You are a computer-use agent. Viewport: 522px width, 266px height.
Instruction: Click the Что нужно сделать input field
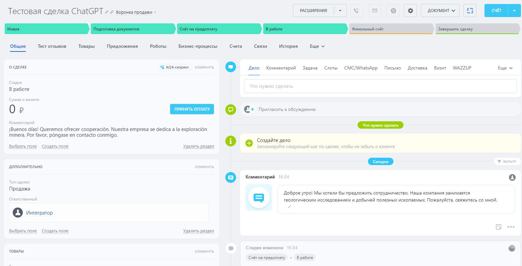click(380, 86)
